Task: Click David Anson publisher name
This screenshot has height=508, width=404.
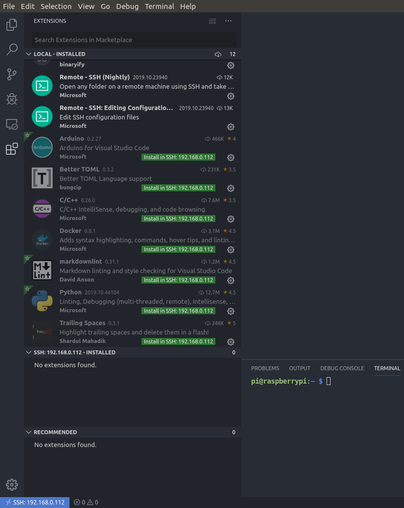Action: pyautogui.click(x=76, y=280)
